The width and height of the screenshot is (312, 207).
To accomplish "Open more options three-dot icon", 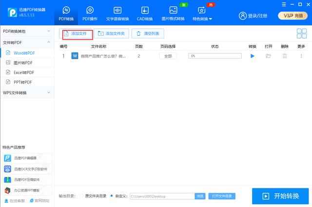I will click(x=301, y=56).
